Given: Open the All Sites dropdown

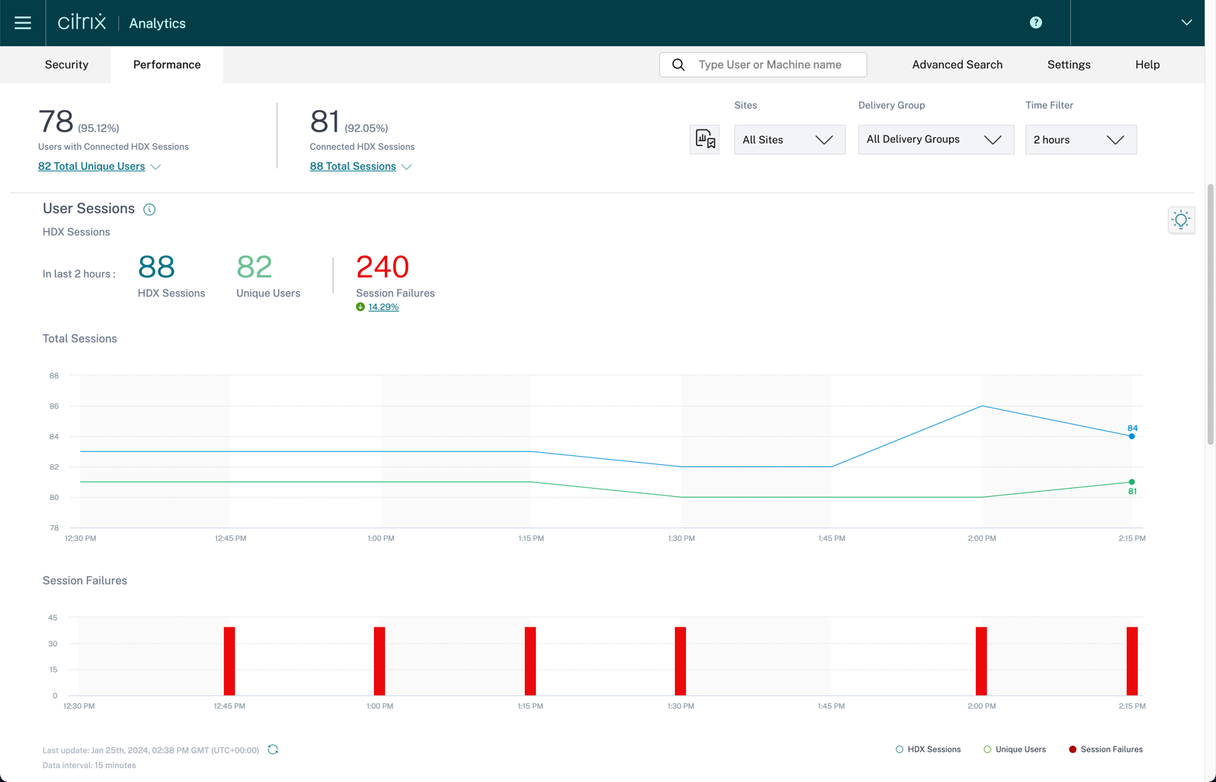Looking at the screenshot, I should coord(789,140).
